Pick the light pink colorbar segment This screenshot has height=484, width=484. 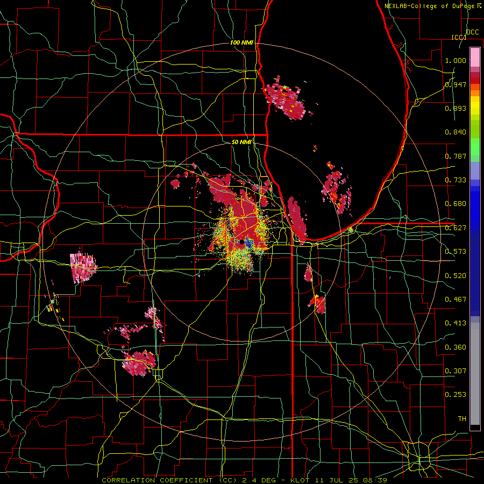click(475, 57)
